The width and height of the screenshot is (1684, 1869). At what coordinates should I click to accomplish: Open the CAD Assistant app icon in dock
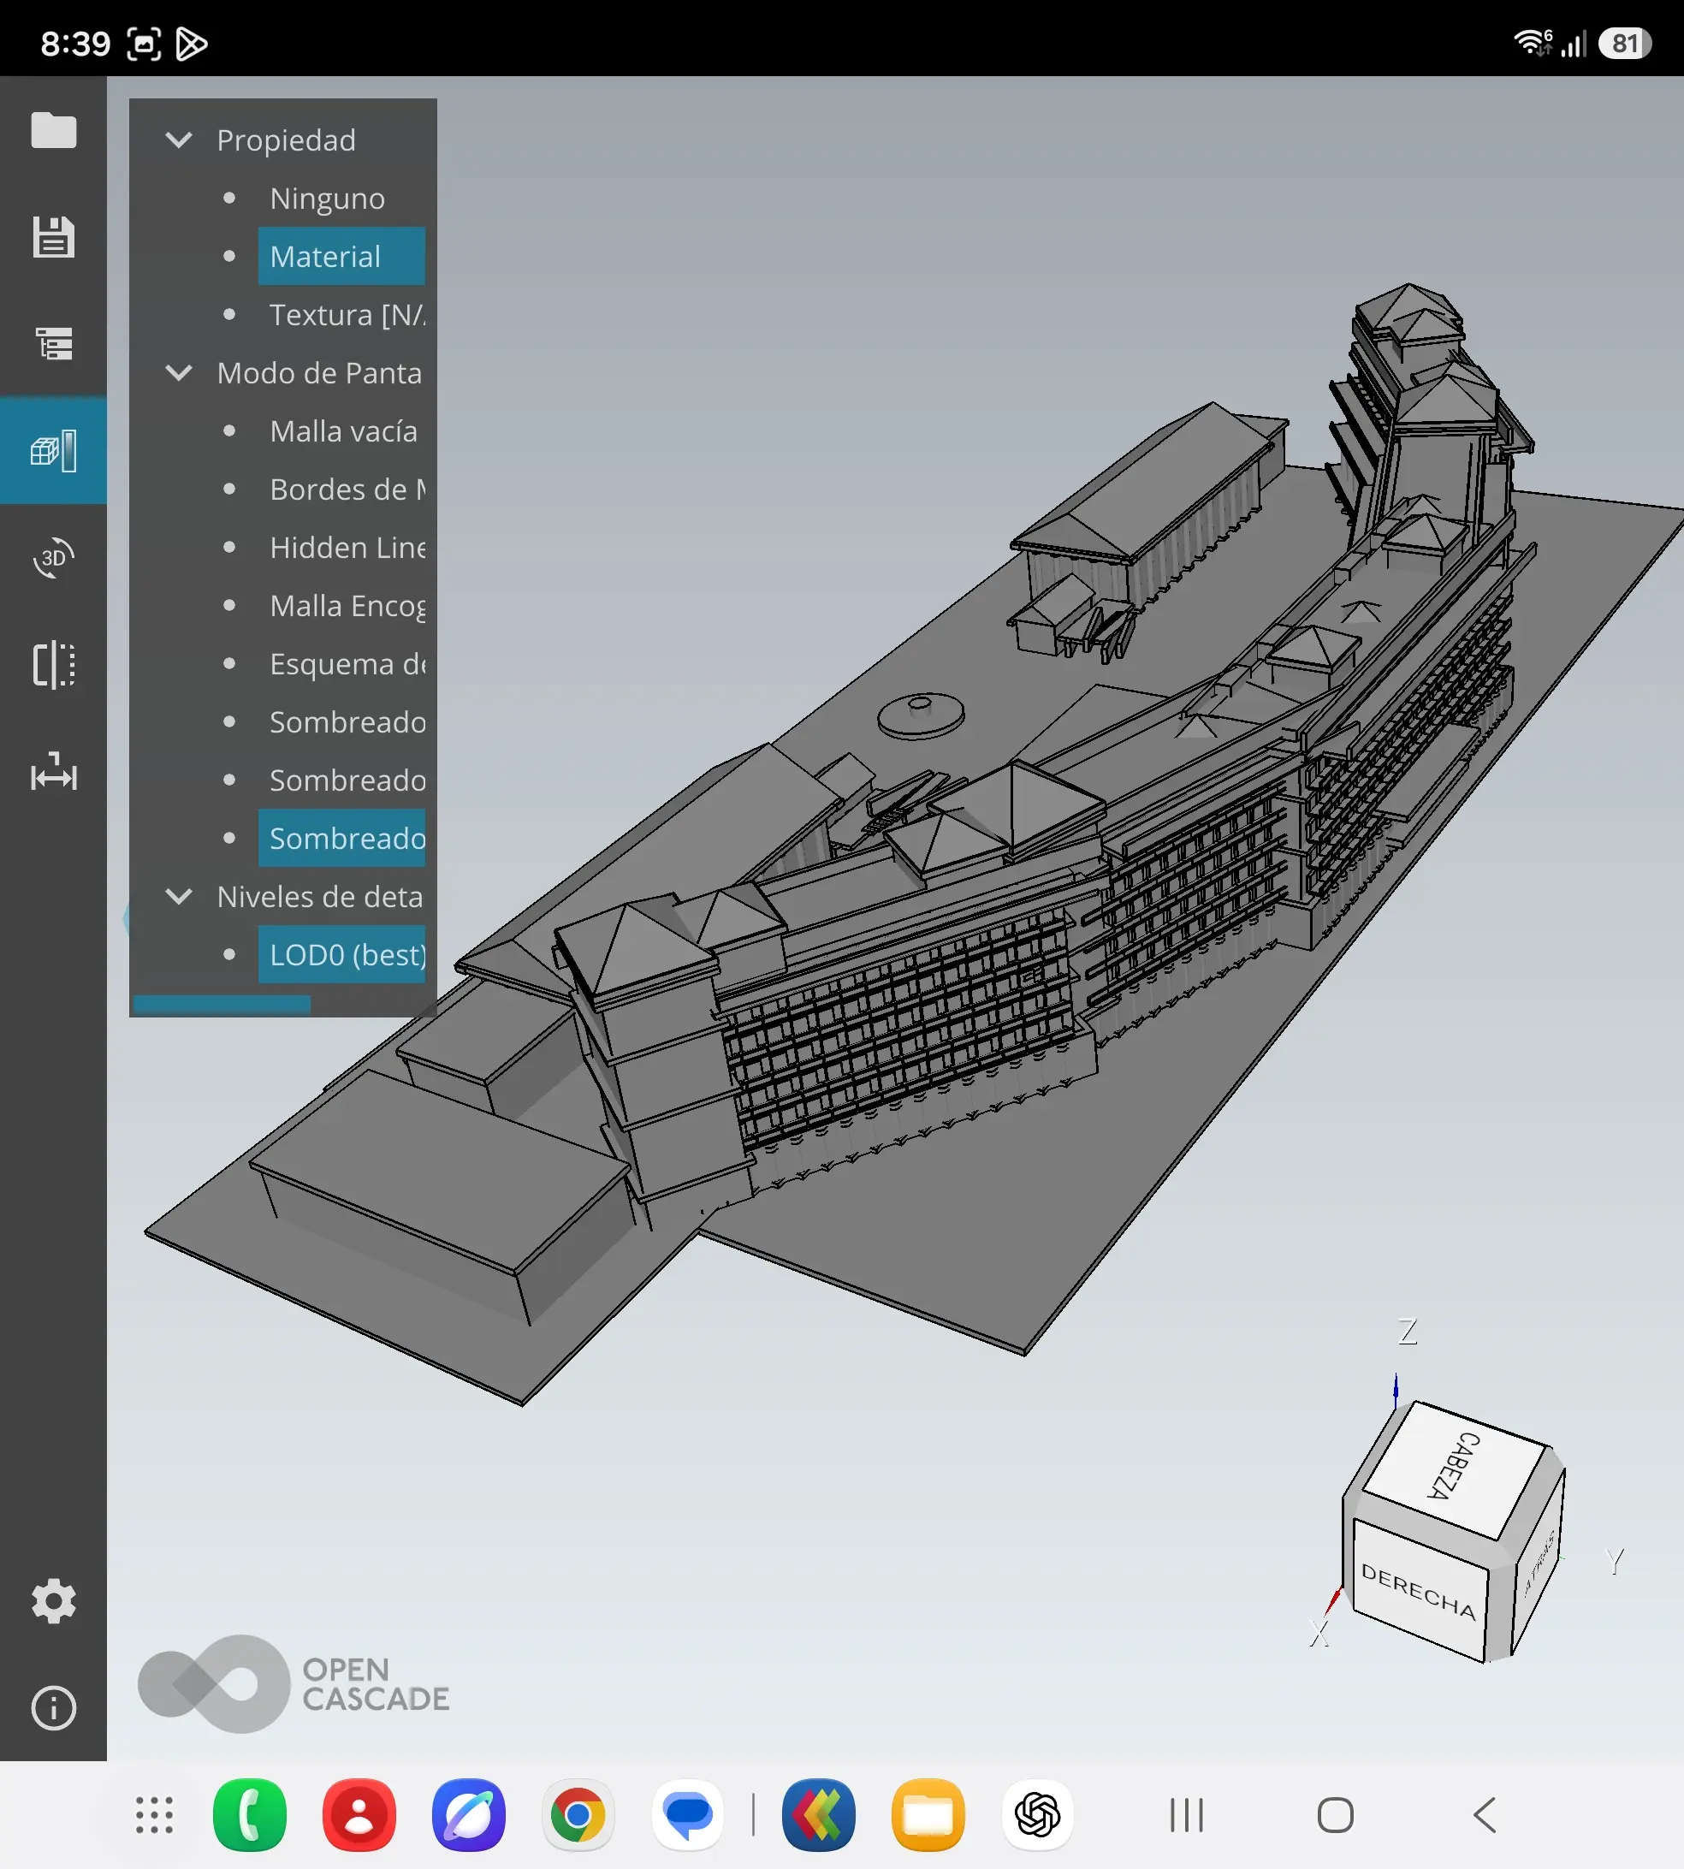click(x=819, y=1814)
